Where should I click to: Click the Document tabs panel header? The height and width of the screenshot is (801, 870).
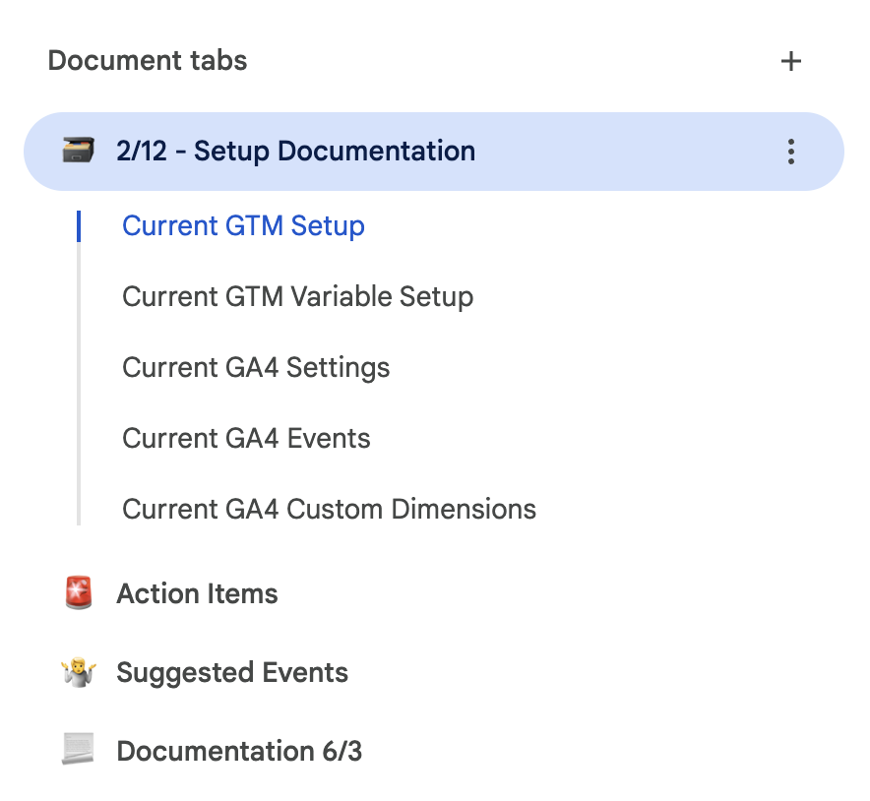pyautogui.click(x=148, y=61)
